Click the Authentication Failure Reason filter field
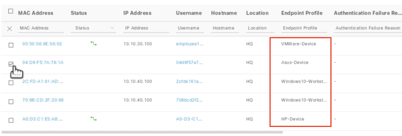The height and width of the screenshot is (136, 402). (x=367, y=28)
